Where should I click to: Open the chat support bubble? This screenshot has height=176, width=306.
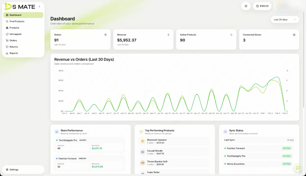297,168
